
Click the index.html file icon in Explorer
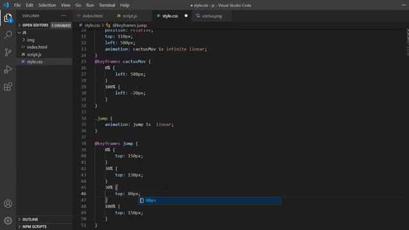pyautogui.click(x=23, y=47)
